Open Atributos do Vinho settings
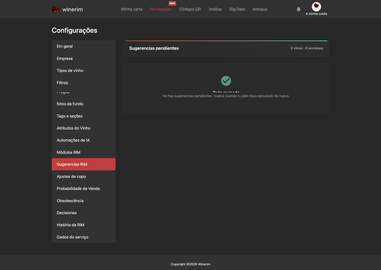Image resolution: width=381 pixels, height=270 pixels. coord(84,128)
